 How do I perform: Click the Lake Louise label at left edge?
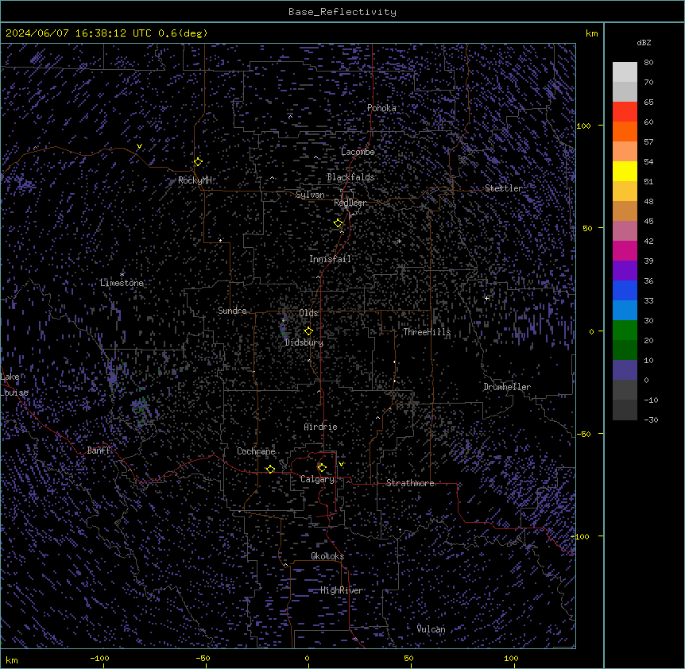14,385
